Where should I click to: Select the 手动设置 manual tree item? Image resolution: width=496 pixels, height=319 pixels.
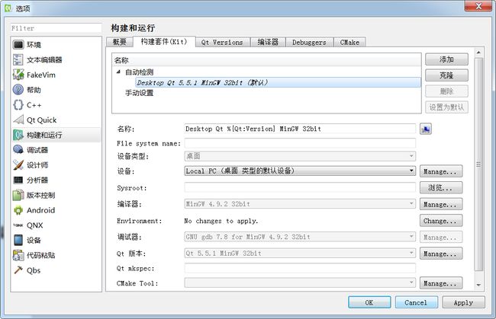coord(139,93)
